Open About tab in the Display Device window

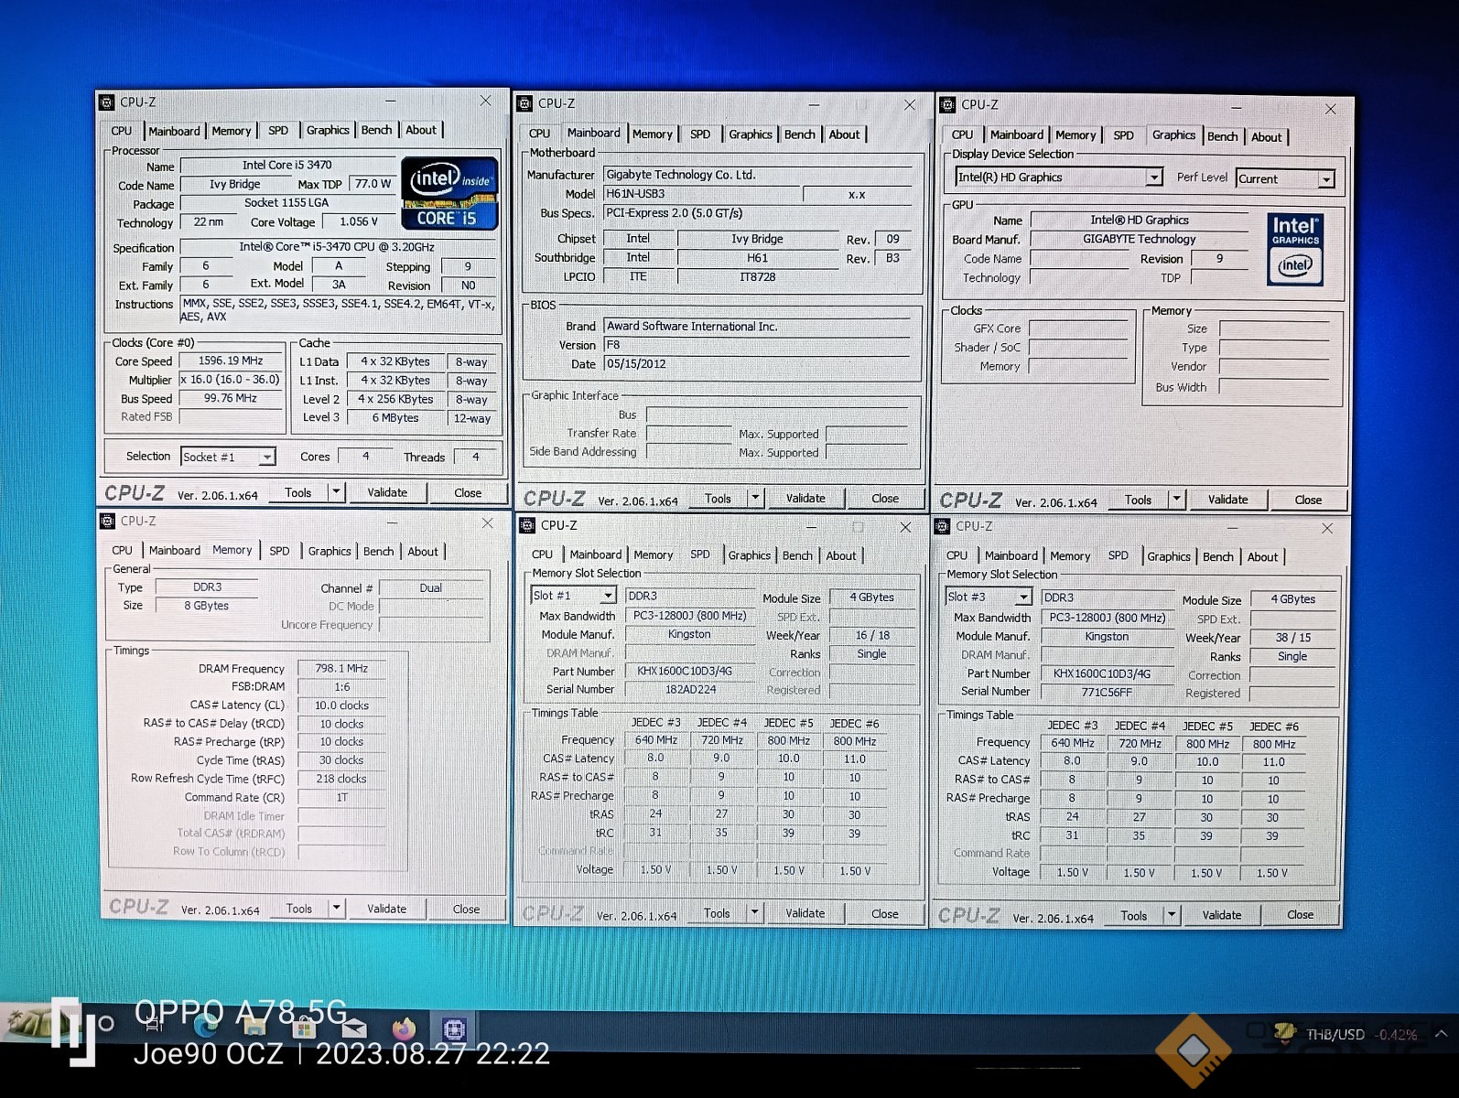(1267, 137)
